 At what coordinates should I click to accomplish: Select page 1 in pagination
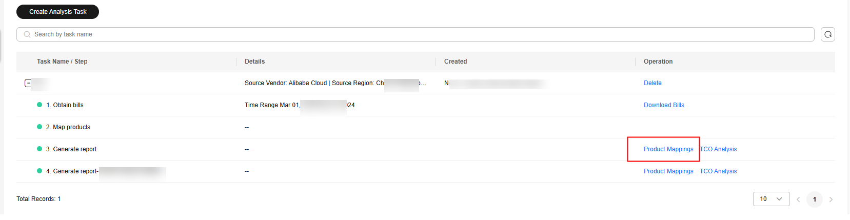[x=815, y=199]
